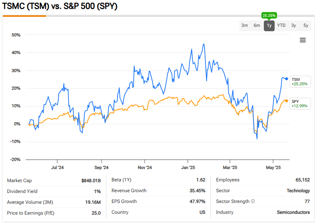The width and height of the screenshot is (315, 223).
Task: Select the 1y time range
Action: coord(269,26)
